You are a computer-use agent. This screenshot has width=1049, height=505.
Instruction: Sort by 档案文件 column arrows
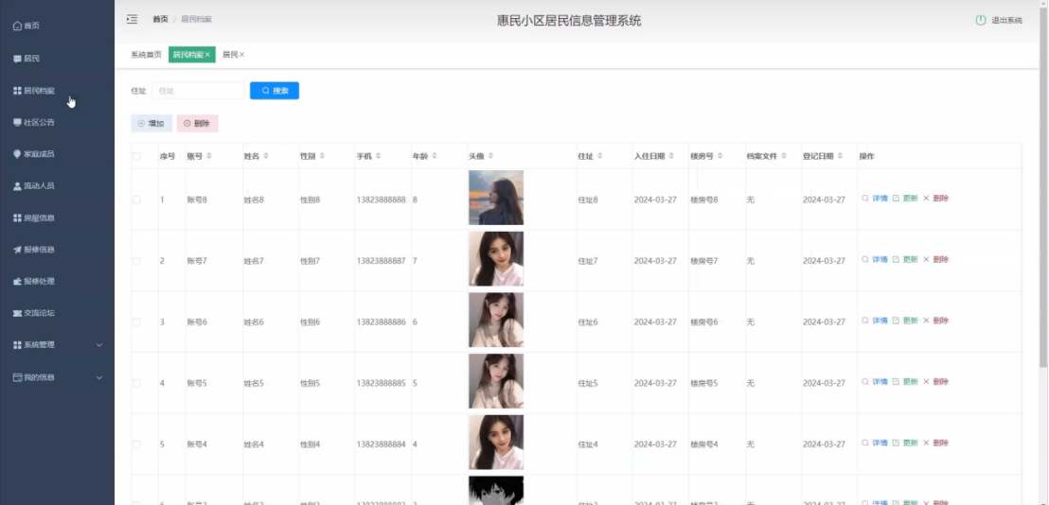[x=784, y=156]
